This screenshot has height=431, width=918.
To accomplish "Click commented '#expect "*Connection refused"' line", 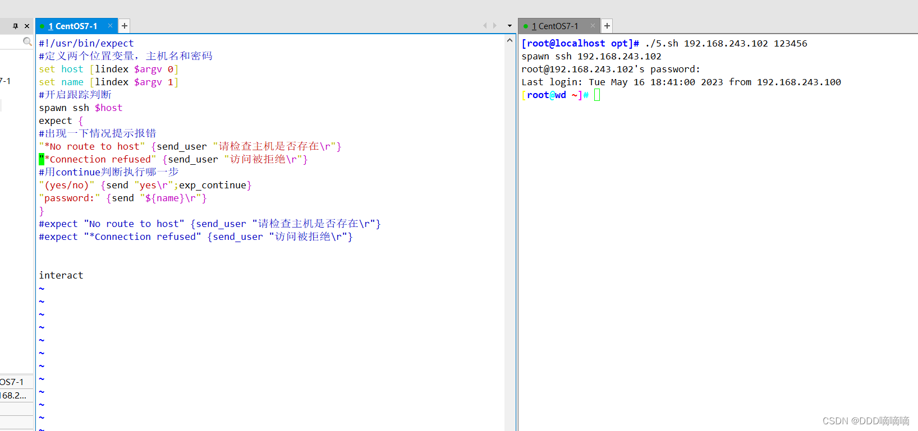I will [x=195, y=237].
